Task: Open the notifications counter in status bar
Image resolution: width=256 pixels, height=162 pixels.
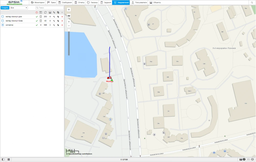Action: [x=242, y=159]
